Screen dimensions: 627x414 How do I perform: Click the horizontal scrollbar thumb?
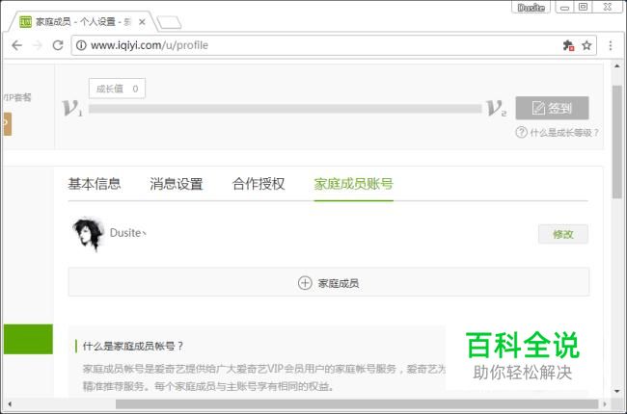coord(357,404)
